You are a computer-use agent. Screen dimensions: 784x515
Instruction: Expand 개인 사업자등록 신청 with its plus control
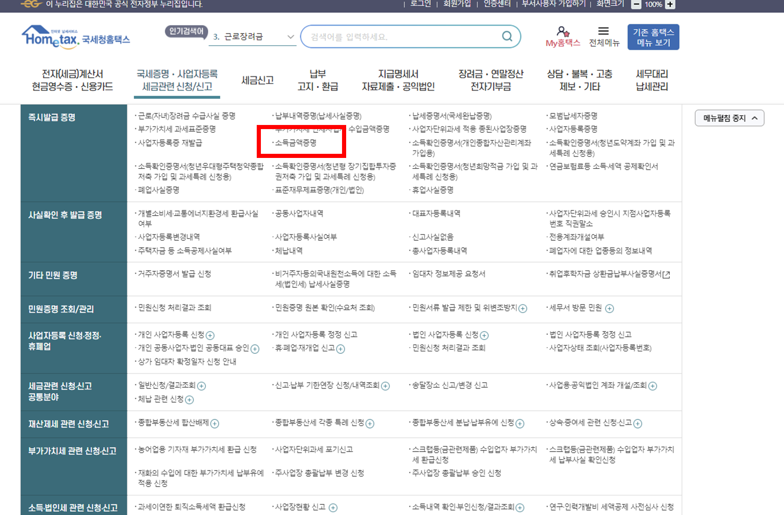coord(211,335)
